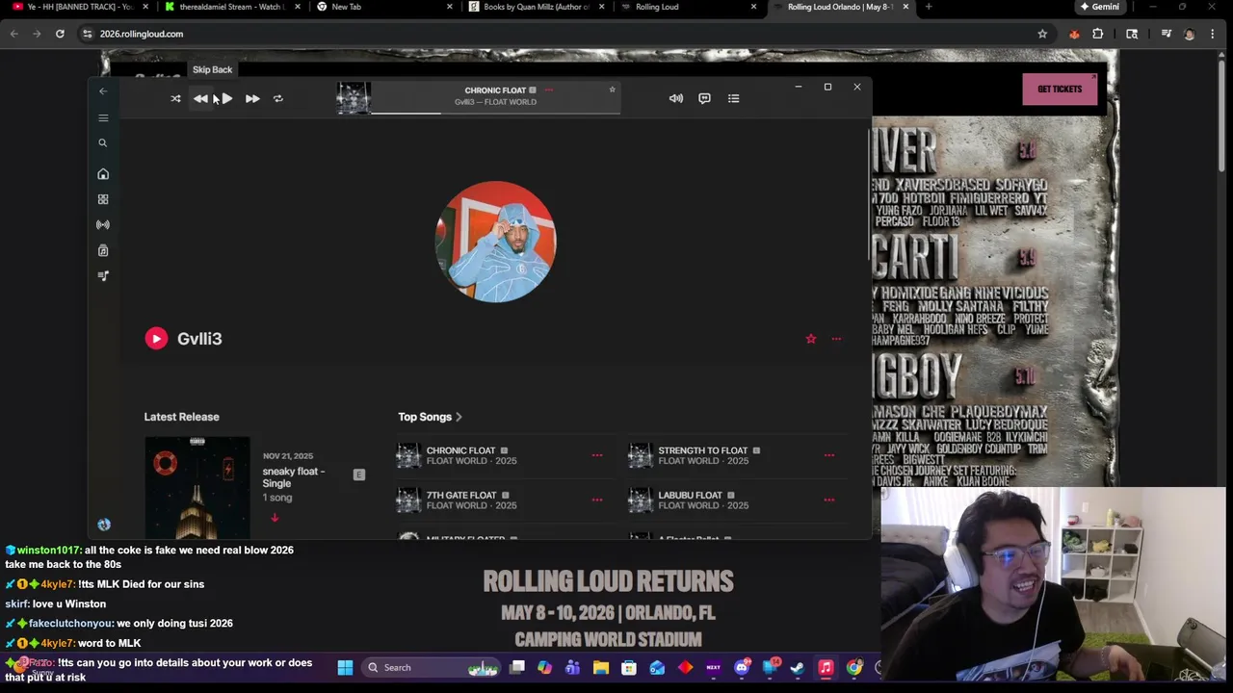Open File Explorer from the taskbar
Screen dimensions: 1233x693
[600, 667]
